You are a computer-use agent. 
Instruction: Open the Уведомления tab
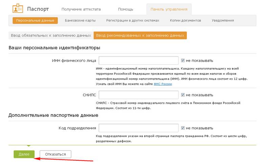pyautogui.click(x=223, y=21)
